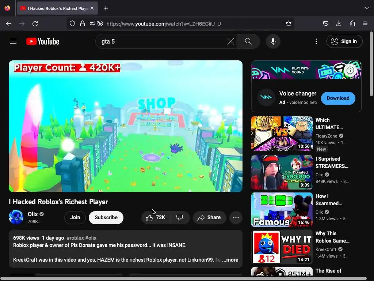The height and width of the screenshot is (281, 374).
Task: Open the 'I Surprised STREAMERS...' title
Action: click(x=332, y=162)
